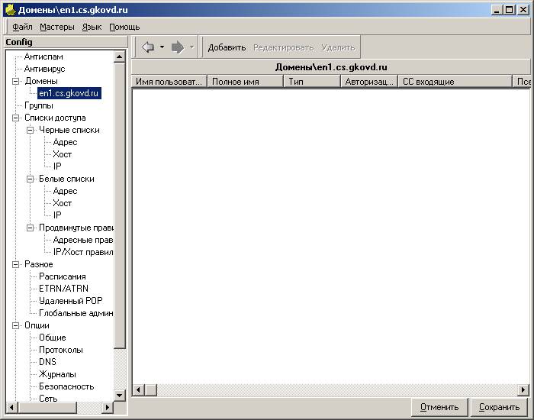Sort by the Полное имя column header
This screenshot has height=420, width=534.
pyautogui.click(x=245, y=82)
